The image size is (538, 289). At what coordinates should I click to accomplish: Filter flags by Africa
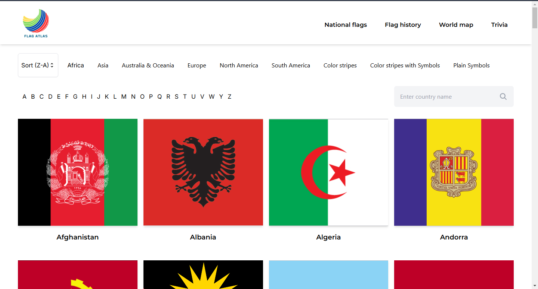coord(75,65)
